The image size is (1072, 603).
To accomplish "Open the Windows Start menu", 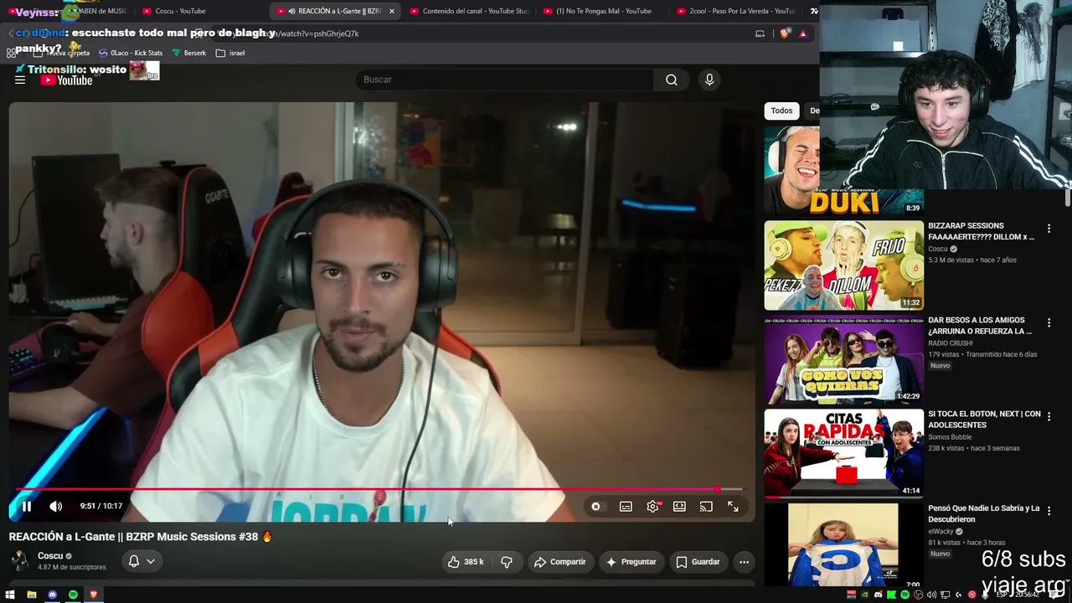I will (11, 595).
